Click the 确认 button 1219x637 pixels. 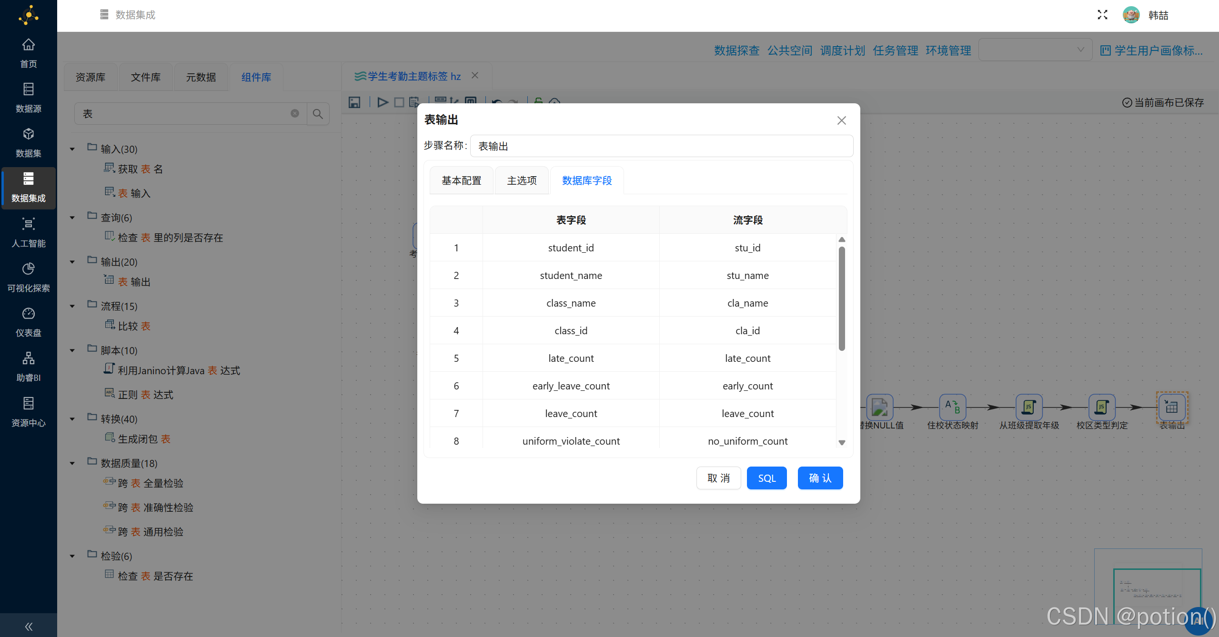820,478
